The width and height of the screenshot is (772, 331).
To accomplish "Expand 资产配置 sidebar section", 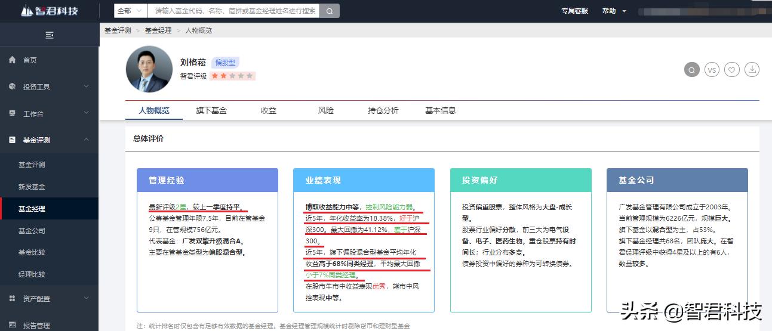I will [49, 298].
